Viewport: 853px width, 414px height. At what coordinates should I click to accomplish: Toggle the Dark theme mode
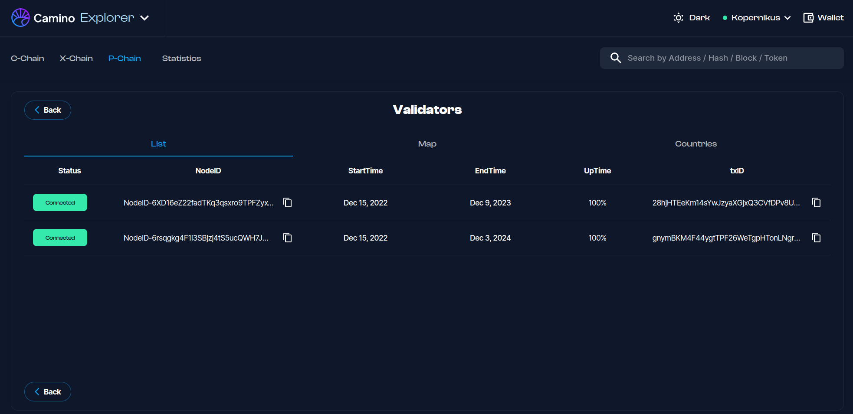click(x=699, y=18)
